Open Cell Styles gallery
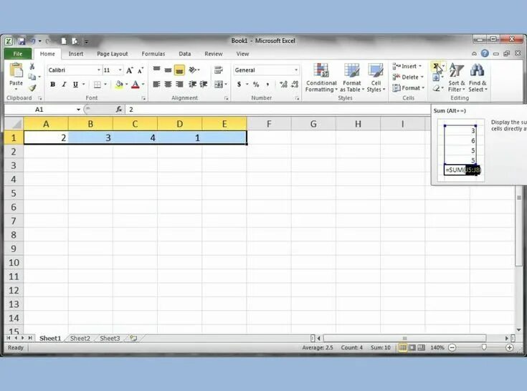The height and width of the screenshot is (391, 527). click(x=376, y=77)
